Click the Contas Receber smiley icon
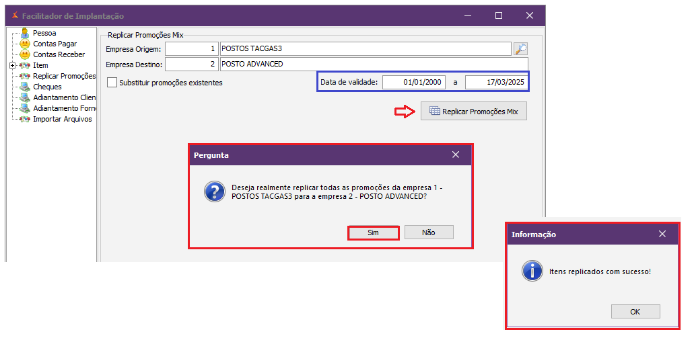This screenshot has height=342, width=694. [x=25, y=54]
